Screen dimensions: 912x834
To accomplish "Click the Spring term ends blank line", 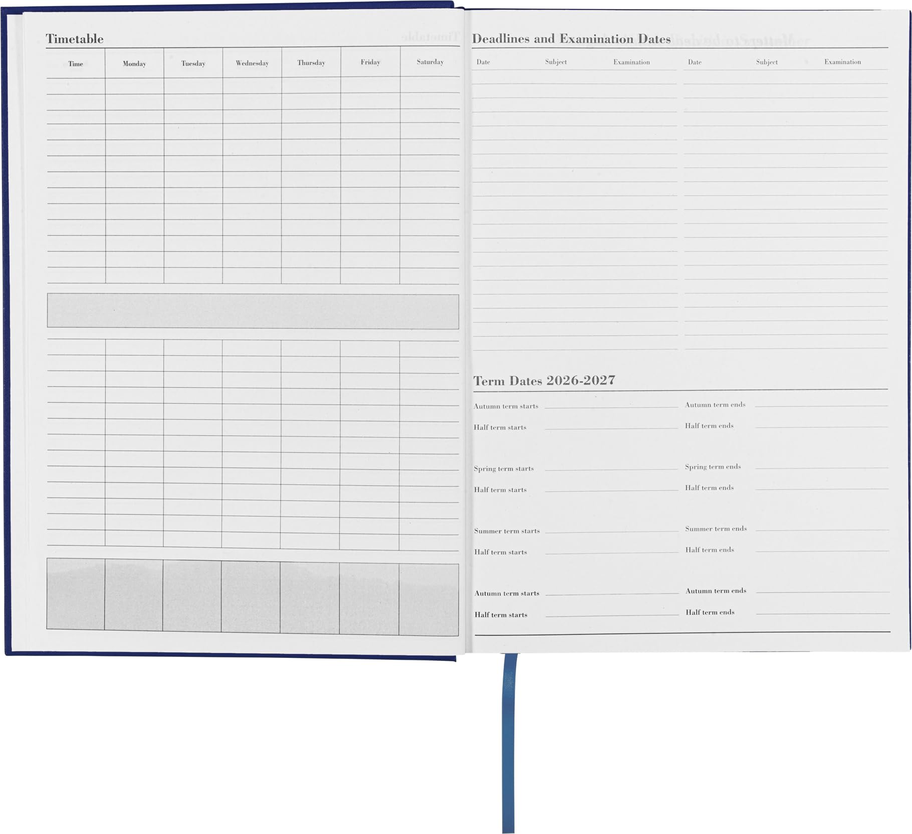I will [822, 466].
